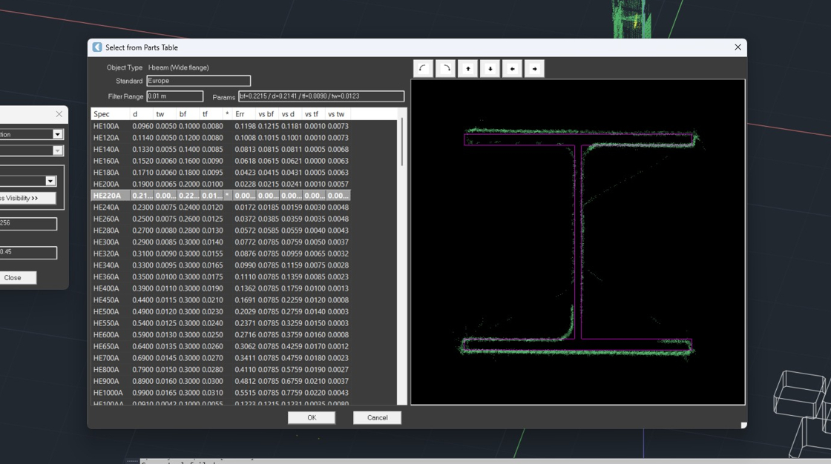
Task: Select the HE1000A row
Action: pyautogui.click(x=220, y=393)
